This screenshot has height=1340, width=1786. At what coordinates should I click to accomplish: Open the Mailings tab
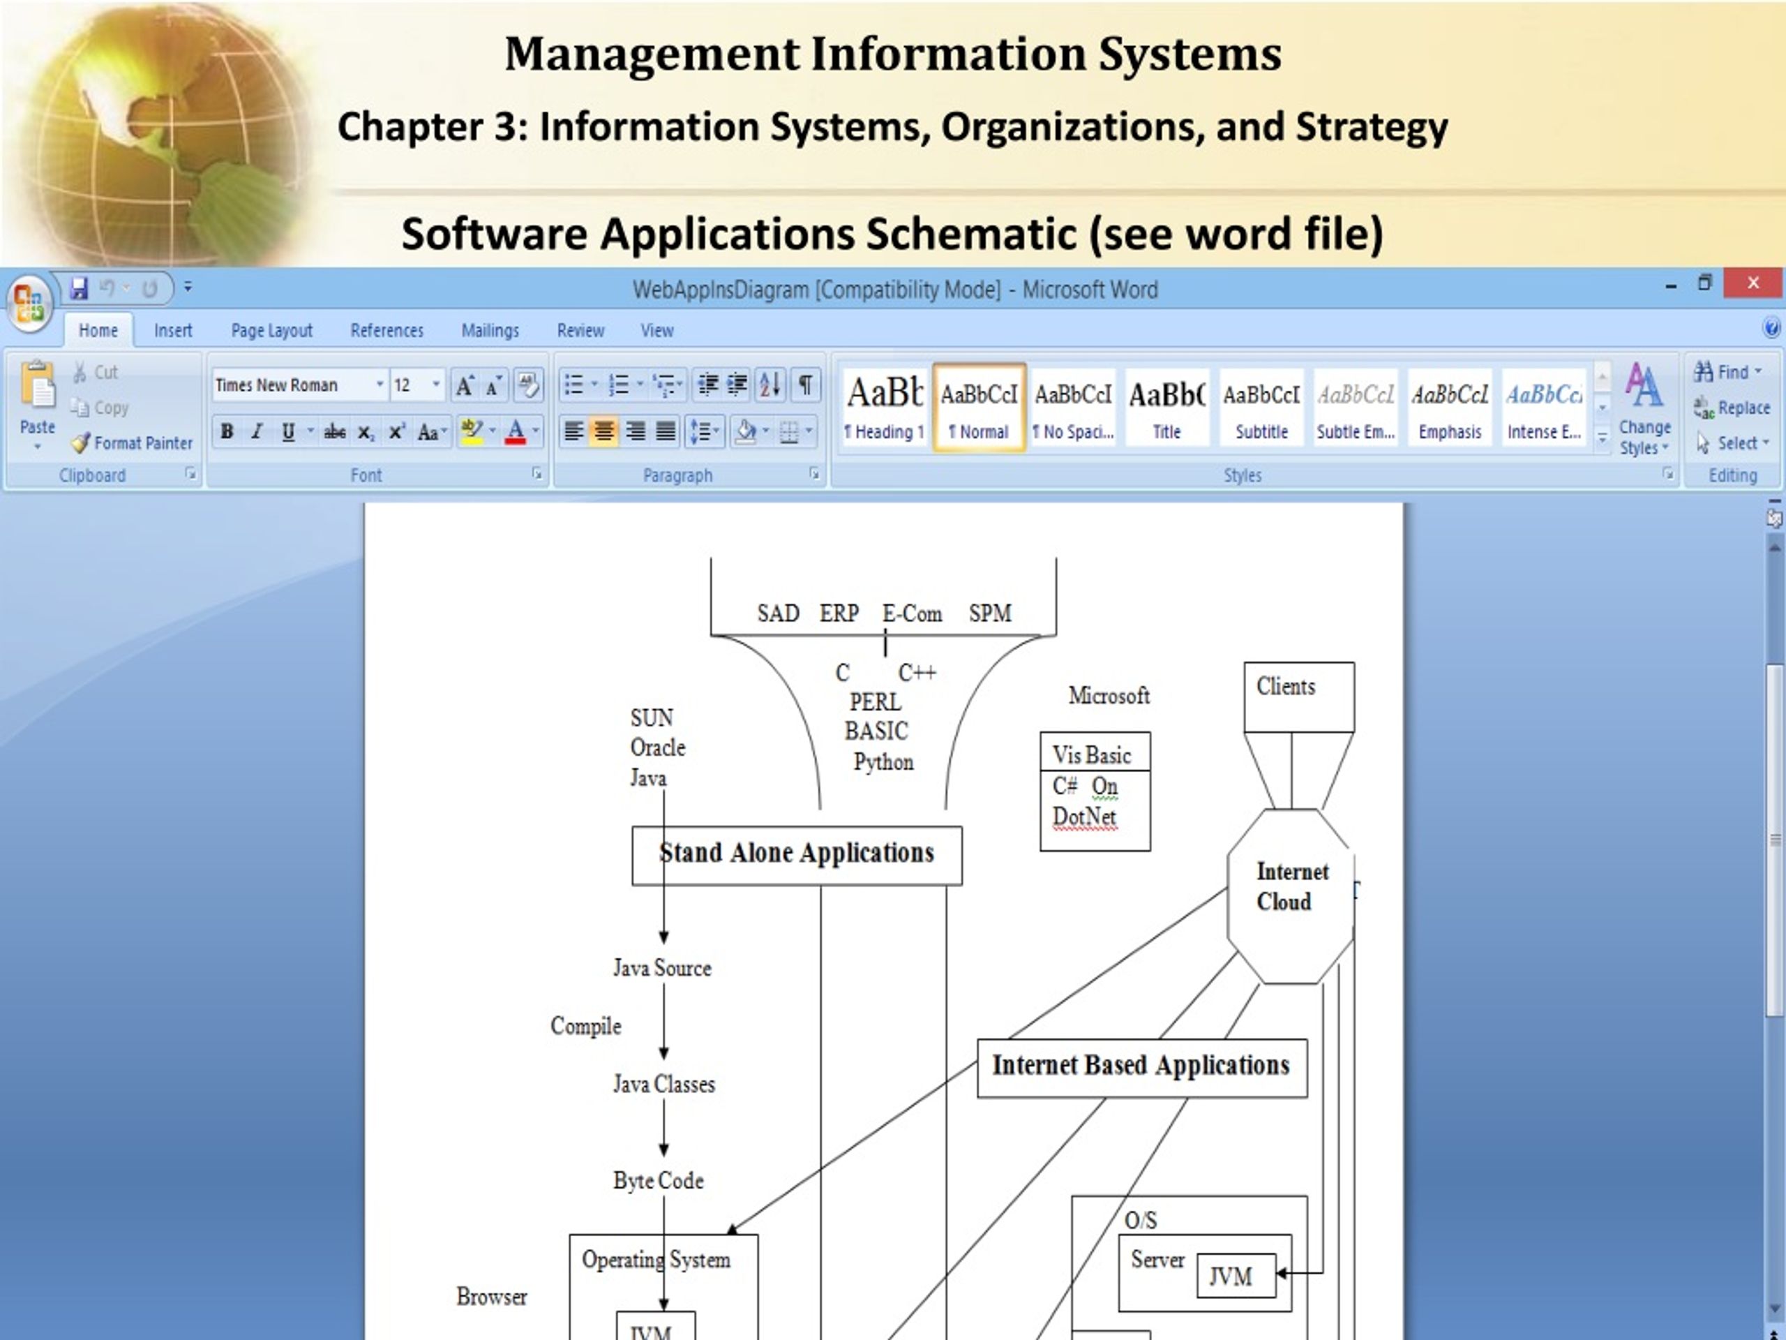point(490,330)
